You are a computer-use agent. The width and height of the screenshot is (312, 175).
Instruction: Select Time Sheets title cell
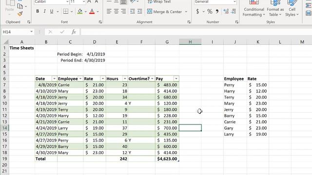[x=22, y=48]
